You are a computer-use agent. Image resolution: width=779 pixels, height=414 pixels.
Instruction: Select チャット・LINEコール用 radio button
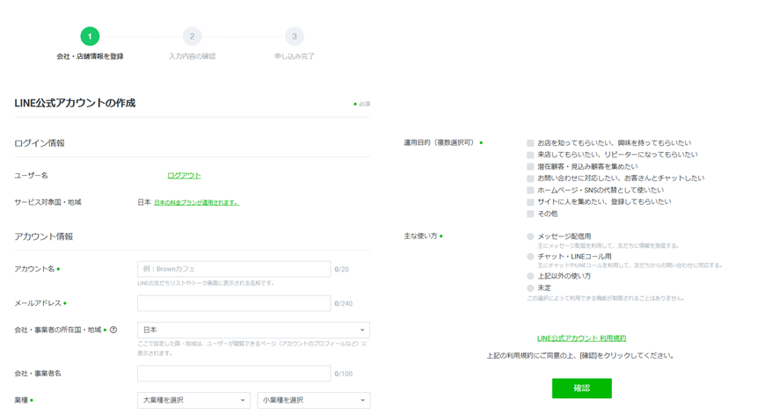pos(530,257)
